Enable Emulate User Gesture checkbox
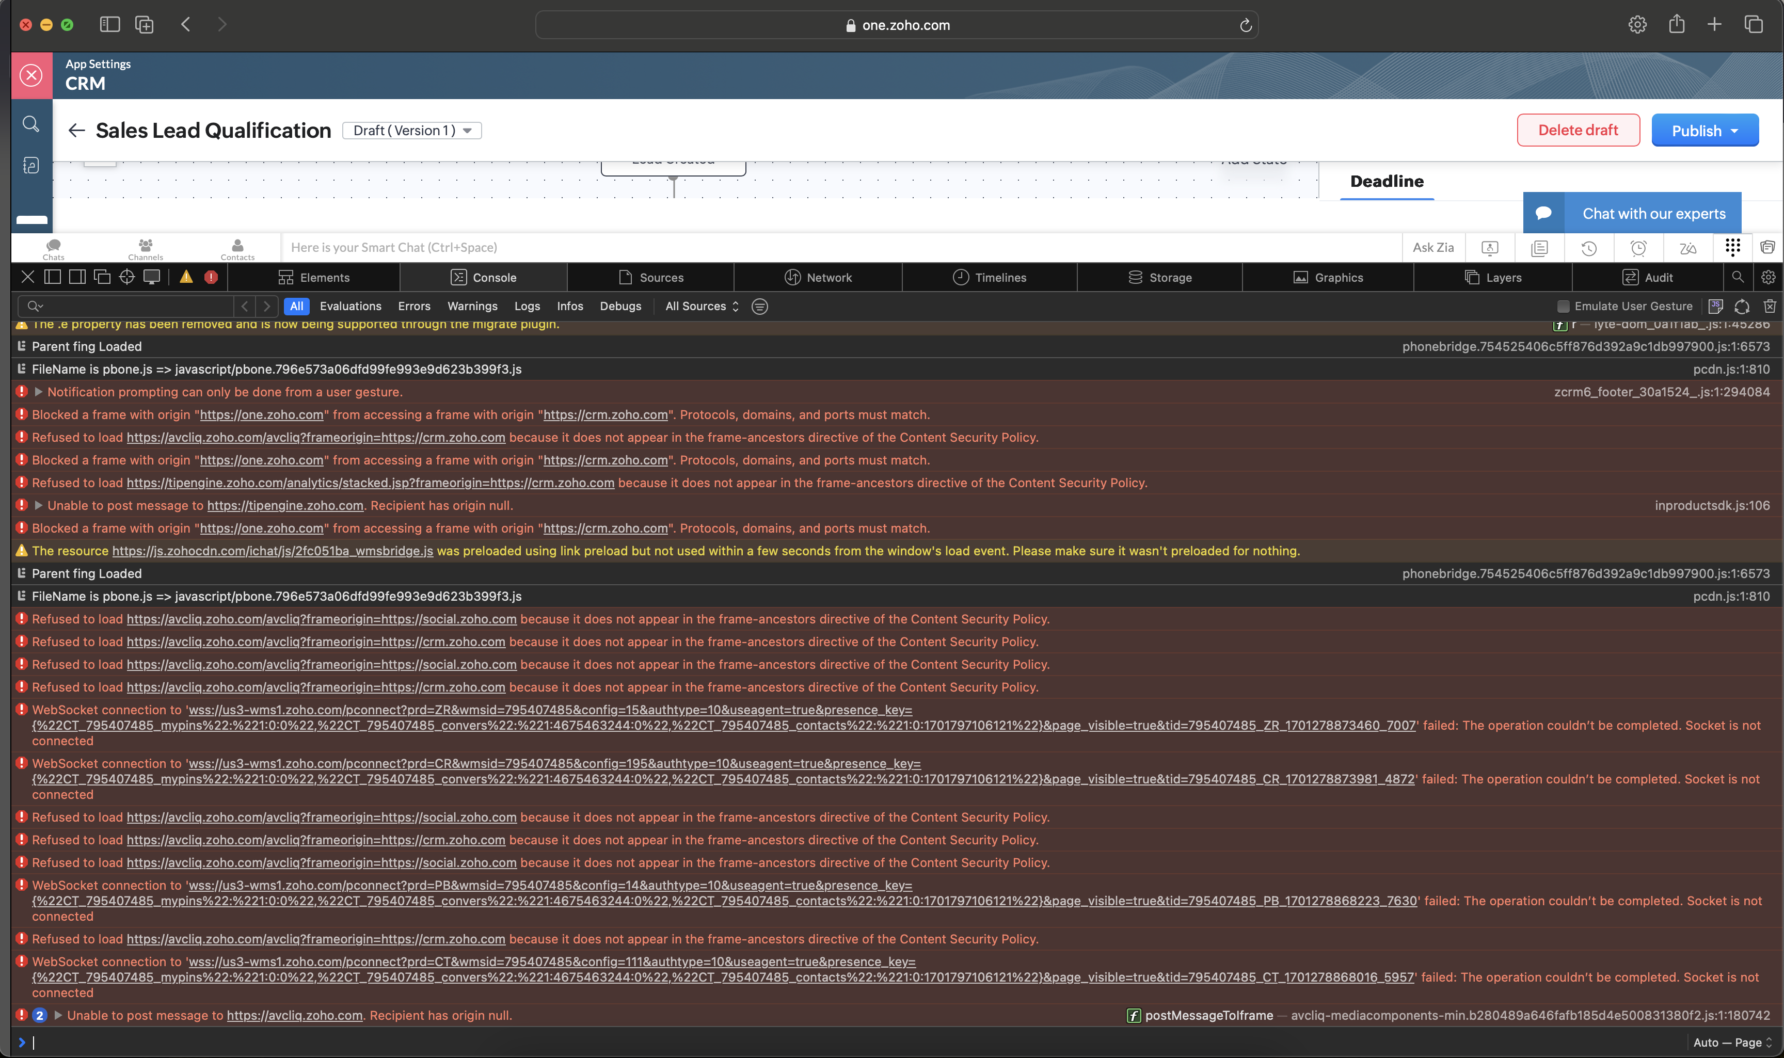The image size is (1784, 1058). pyautogui.click(x=1563, y=307)
